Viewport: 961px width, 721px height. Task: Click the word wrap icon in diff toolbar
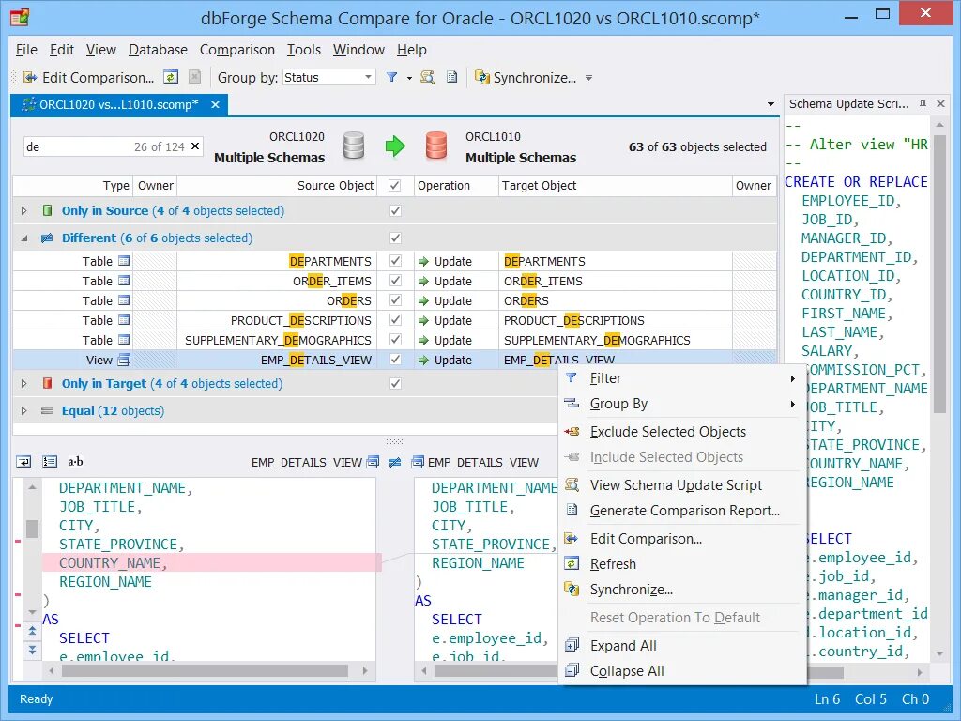[23, 462]
